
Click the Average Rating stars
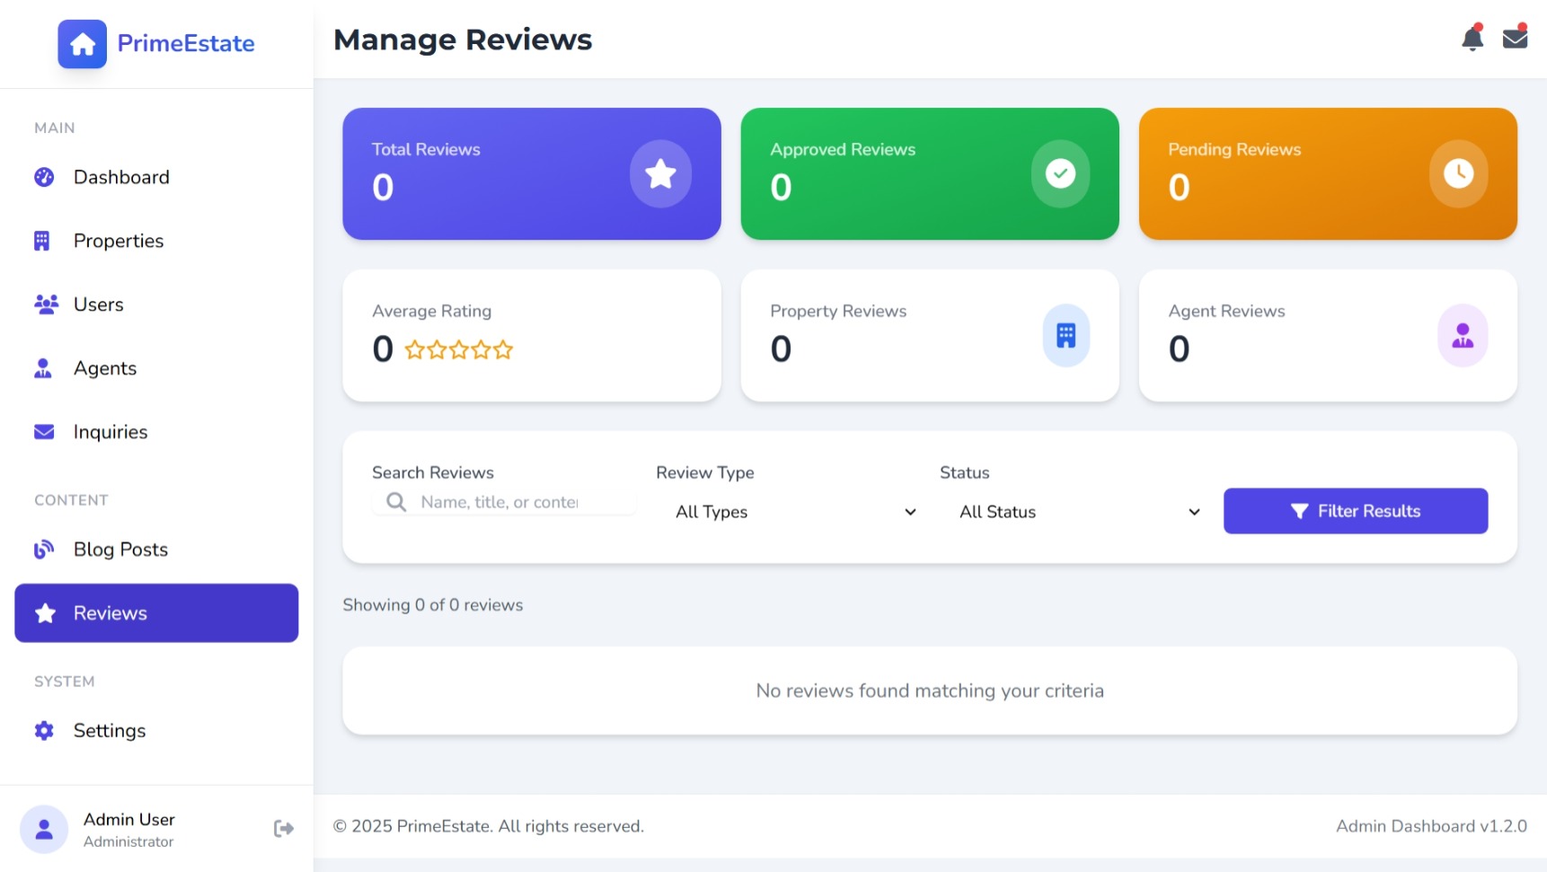pos(458,349)
